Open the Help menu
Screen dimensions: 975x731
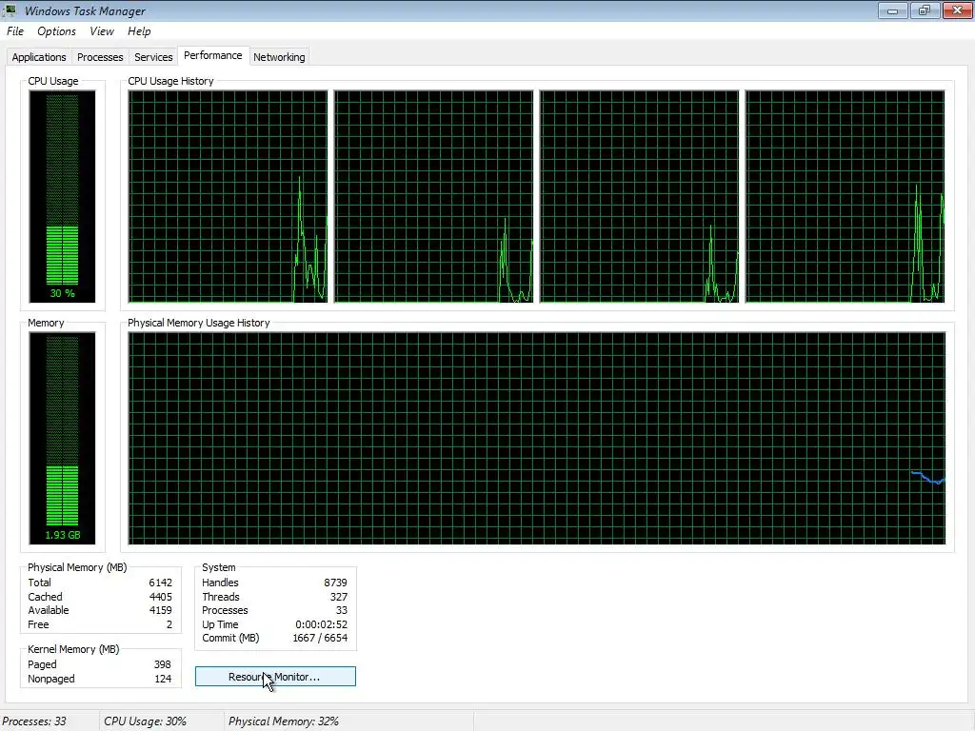coord(139,31)
